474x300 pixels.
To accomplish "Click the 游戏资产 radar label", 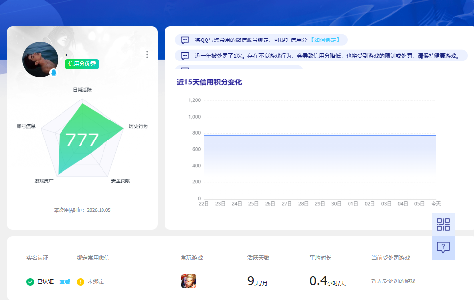I will [x=44, y=180].
